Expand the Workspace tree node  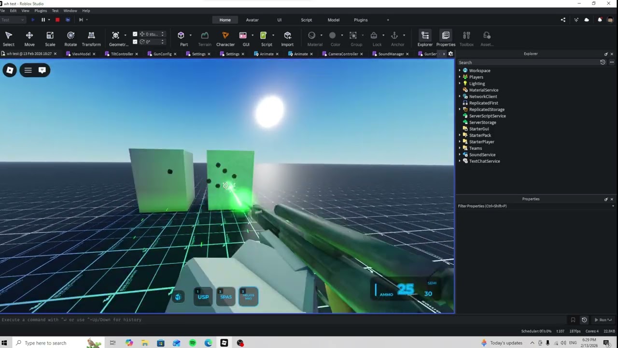(460, 71)
